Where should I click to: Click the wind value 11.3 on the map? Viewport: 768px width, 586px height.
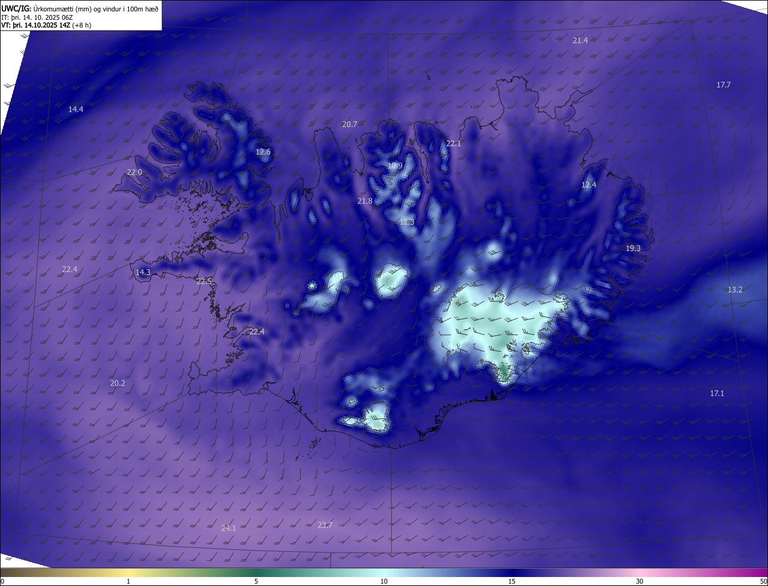[407, 222]
